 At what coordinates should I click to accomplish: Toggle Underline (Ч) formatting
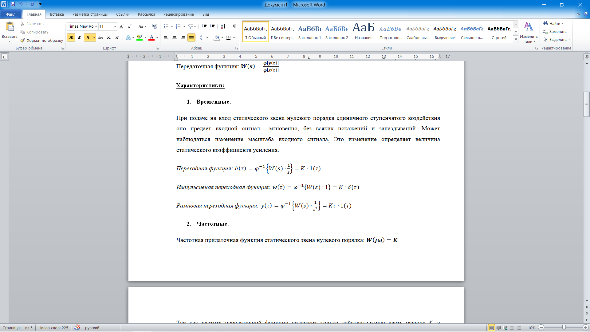tap(88, 38)
